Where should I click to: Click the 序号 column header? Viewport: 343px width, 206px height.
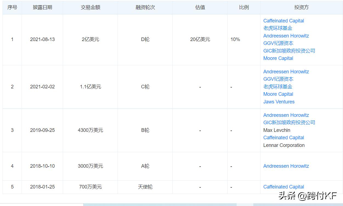(x=12, y=7)
